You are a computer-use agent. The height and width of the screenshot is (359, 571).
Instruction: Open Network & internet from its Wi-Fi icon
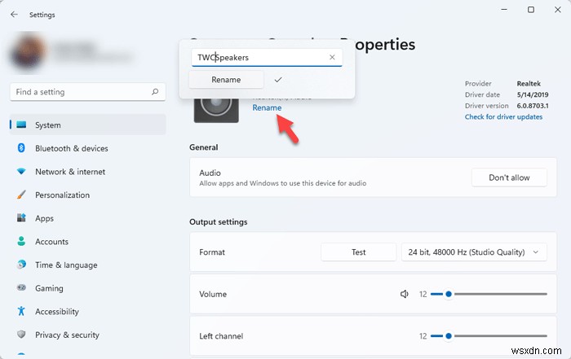(21, 171)
